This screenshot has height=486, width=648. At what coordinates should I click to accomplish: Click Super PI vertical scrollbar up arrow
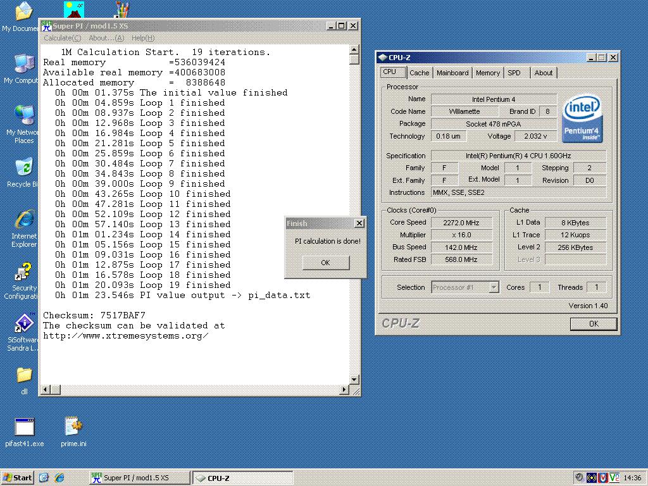click(x=354, y=49)
